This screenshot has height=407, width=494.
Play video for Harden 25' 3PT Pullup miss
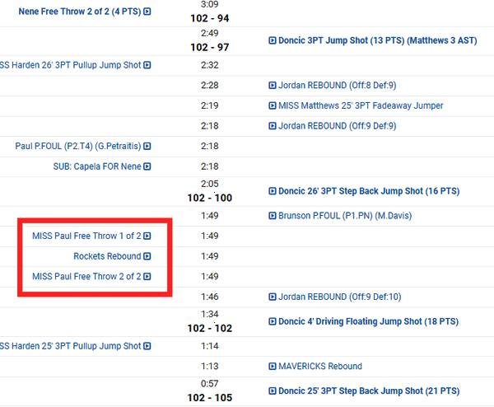coord(147,346)
